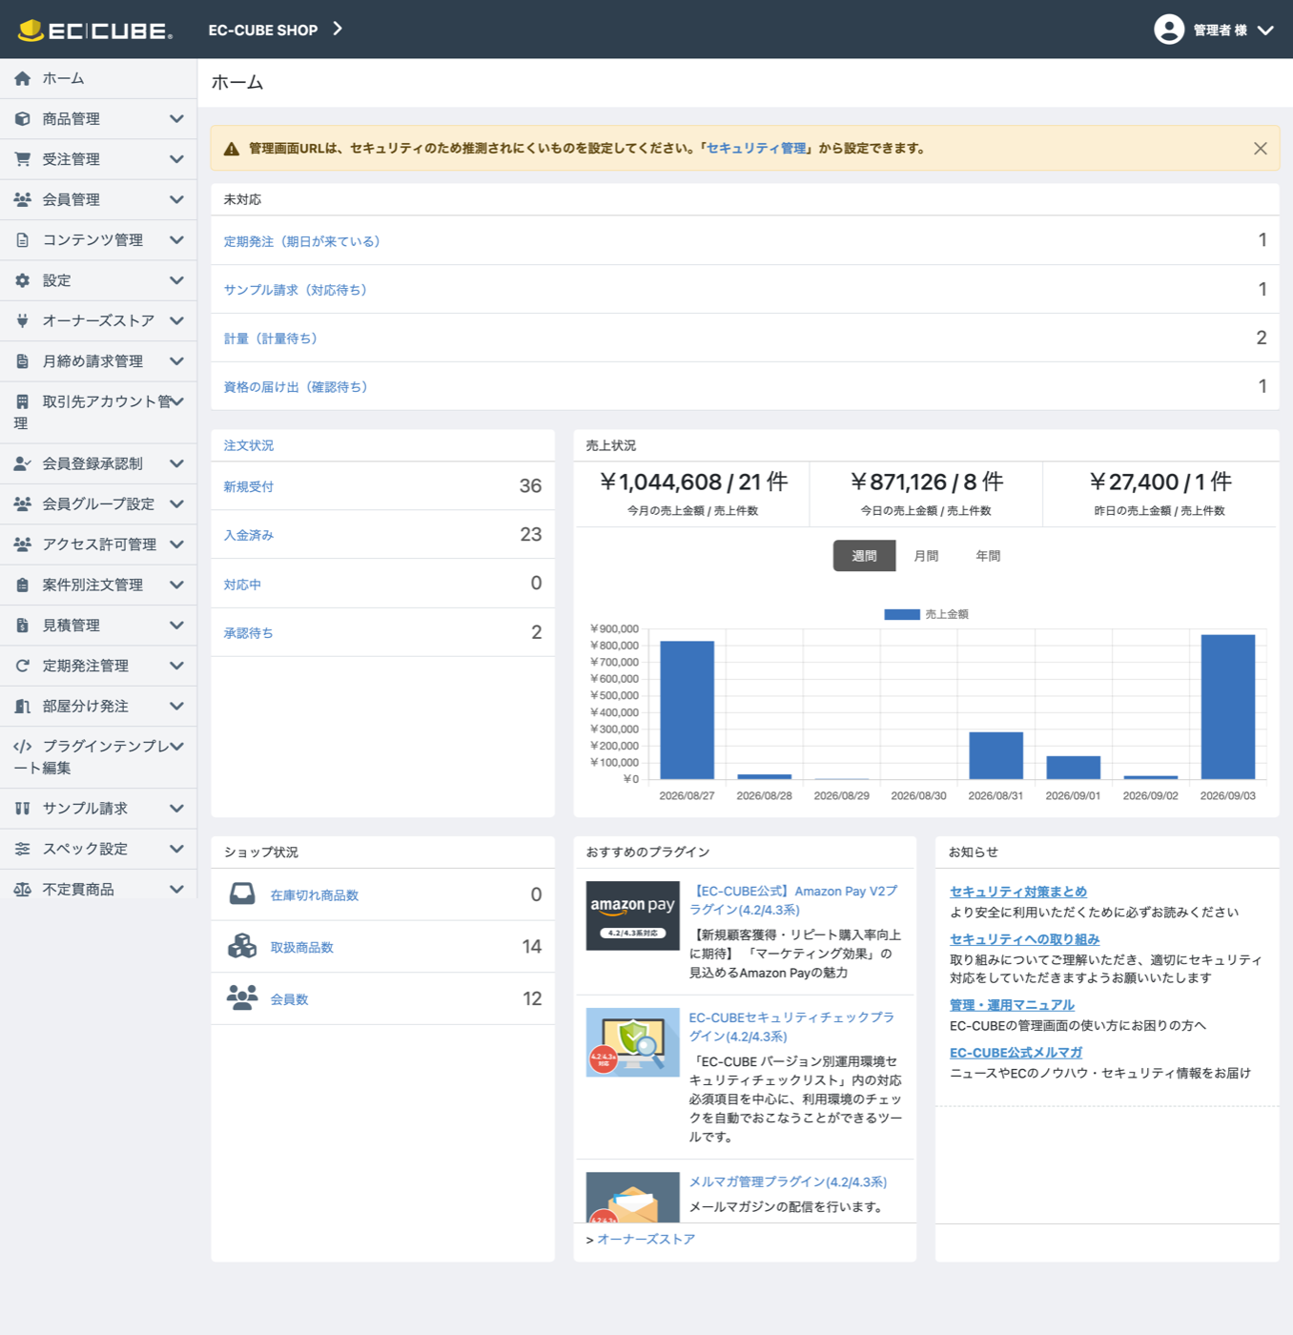The image size is (1293, 1335).
Task: Expand the 会員グループ設定 chevron
Action: 176,503
